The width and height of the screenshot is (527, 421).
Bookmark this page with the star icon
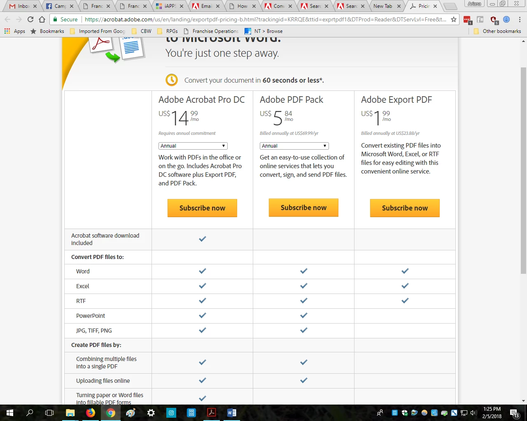(454, 19)
